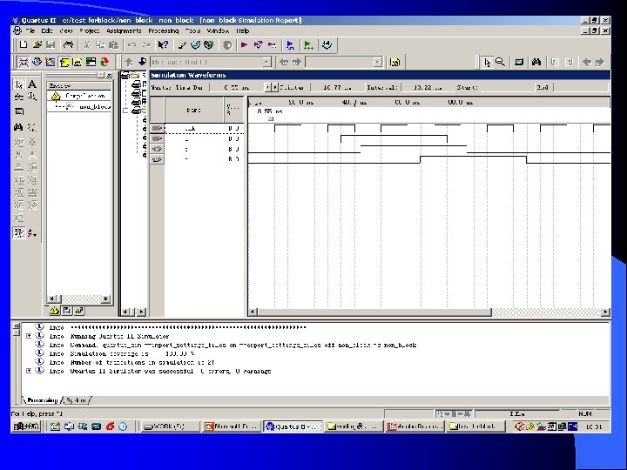
Task: Click the Print icon in toolbar
Action: (x=69, y=44)
